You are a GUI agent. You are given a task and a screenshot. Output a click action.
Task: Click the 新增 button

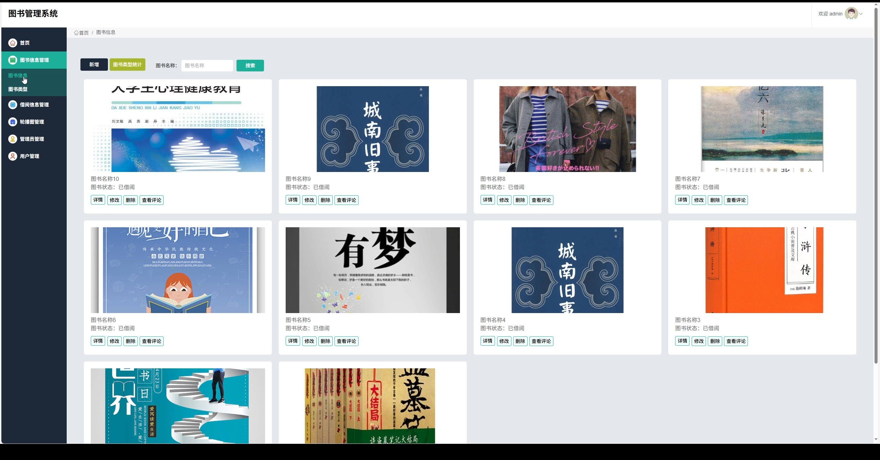94,65
